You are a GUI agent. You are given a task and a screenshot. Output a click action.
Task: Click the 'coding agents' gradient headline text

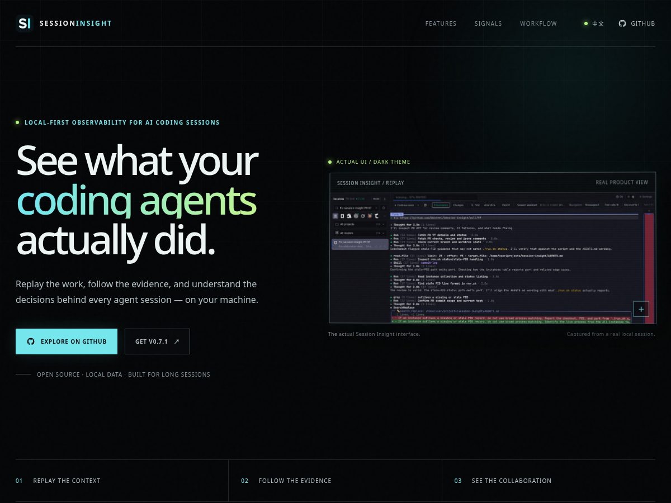(136, 201)
